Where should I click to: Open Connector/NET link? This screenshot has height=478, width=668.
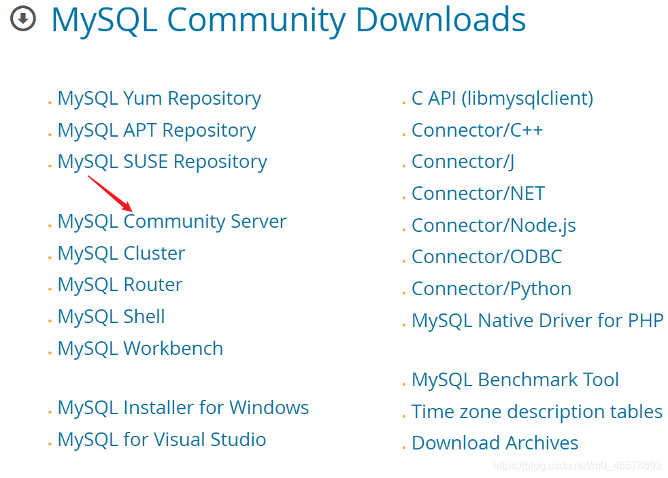[x=478, y=194]
